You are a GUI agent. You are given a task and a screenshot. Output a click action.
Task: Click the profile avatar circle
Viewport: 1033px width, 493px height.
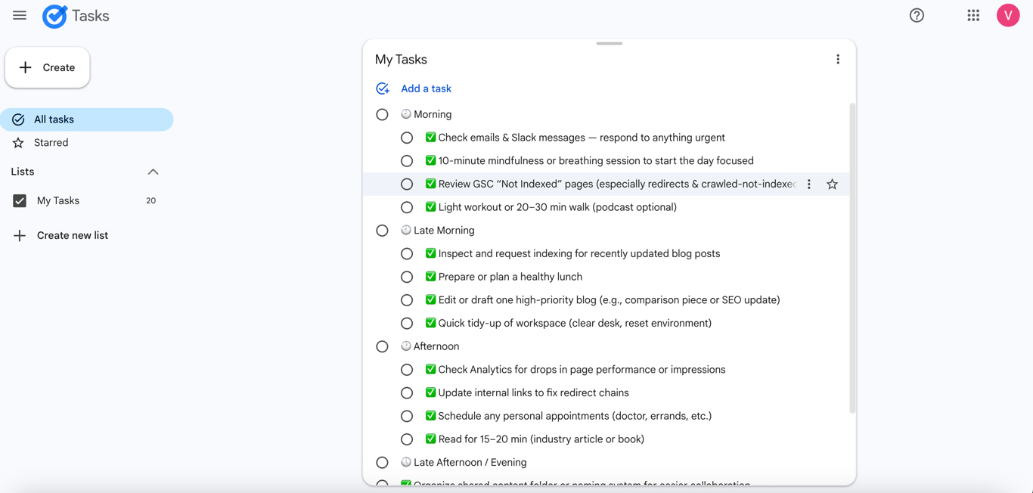point(1008,15)
